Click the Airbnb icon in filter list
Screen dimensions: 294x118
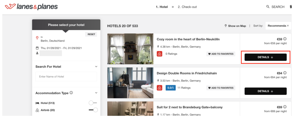[x=37, y=110]
